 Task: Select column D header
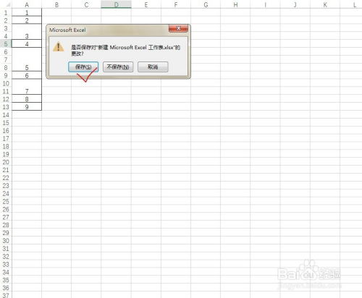[117, 4]
